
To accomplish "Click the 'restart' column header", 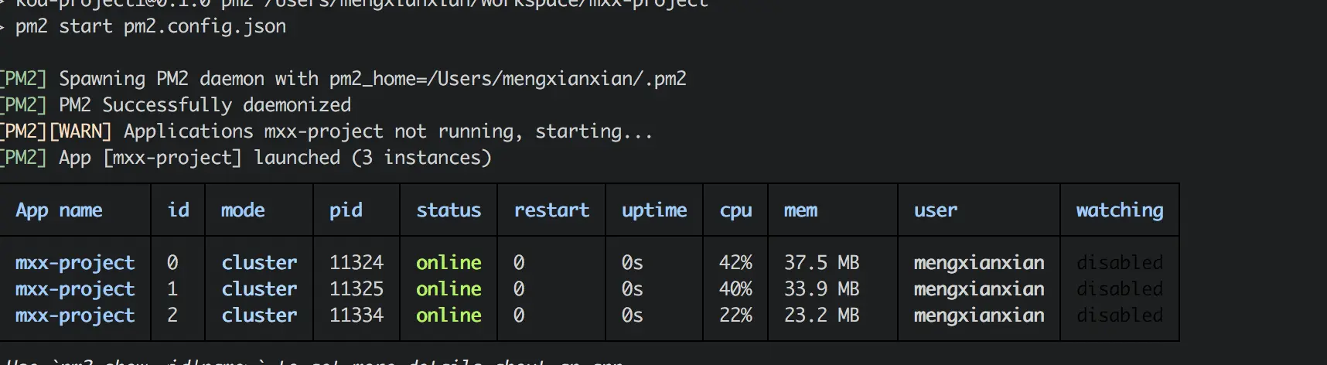I will coord(551,210).
